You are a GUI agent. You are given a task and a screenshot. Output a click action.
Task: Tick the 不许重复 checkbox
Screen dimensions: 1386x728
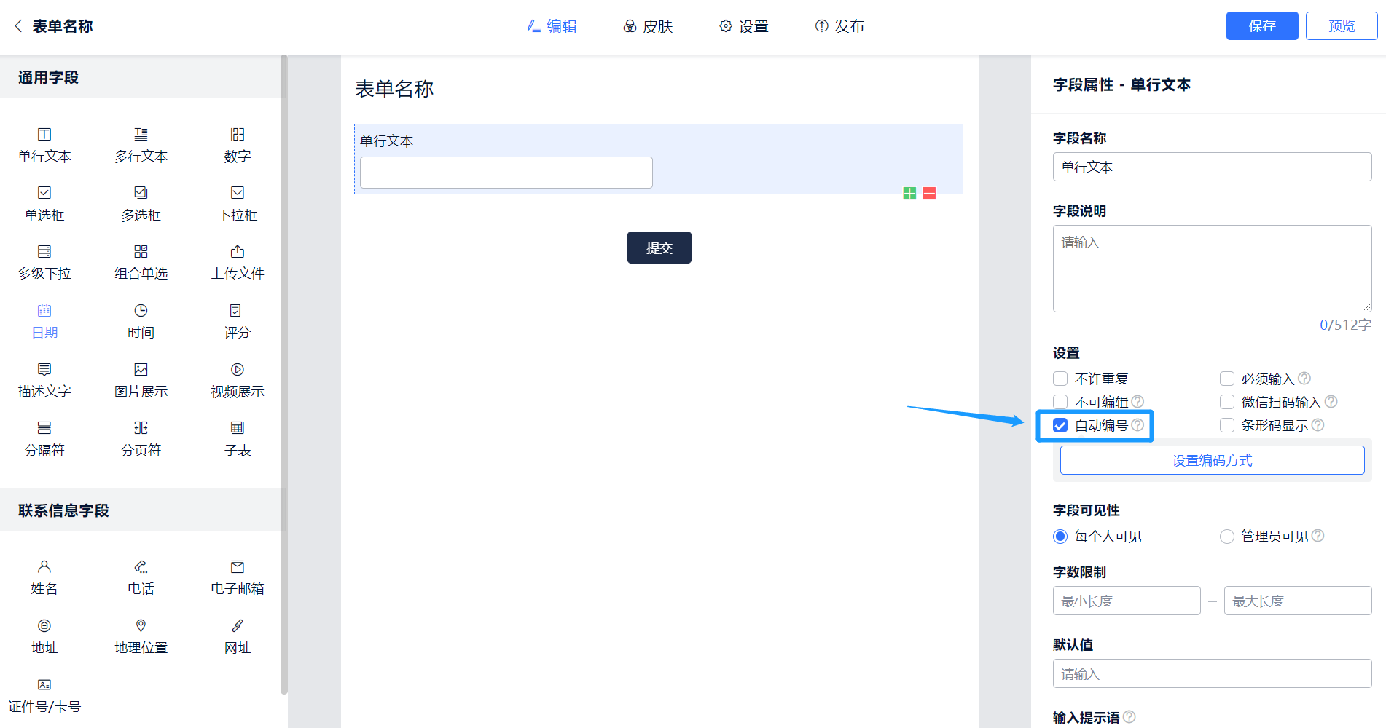click(1060, 379)
